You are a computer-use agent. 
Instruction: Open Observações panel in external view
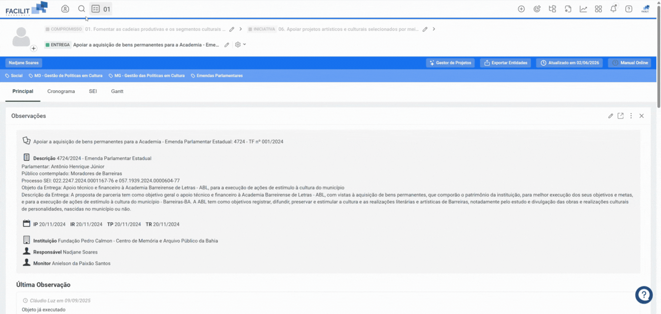(621, 116)
